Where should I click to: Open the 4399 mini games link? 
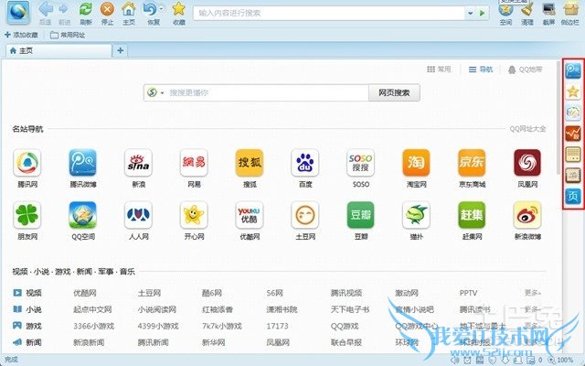158,326
